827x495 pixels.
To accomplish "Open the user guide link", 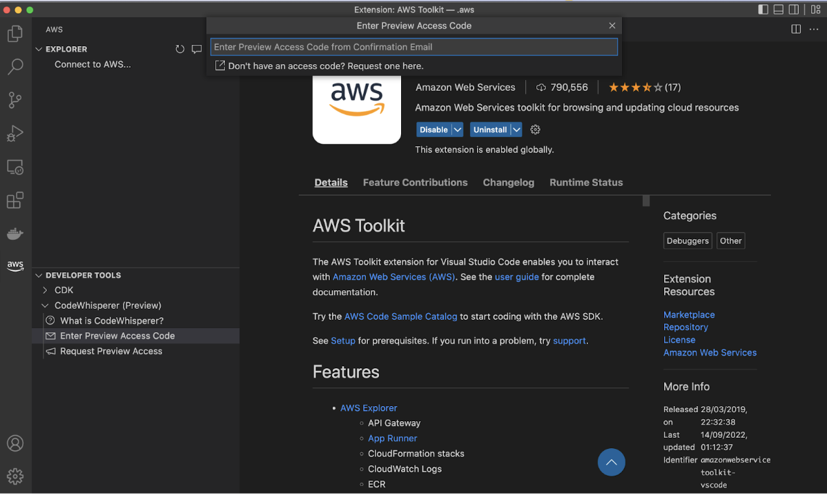I will (x=517, y=277).
